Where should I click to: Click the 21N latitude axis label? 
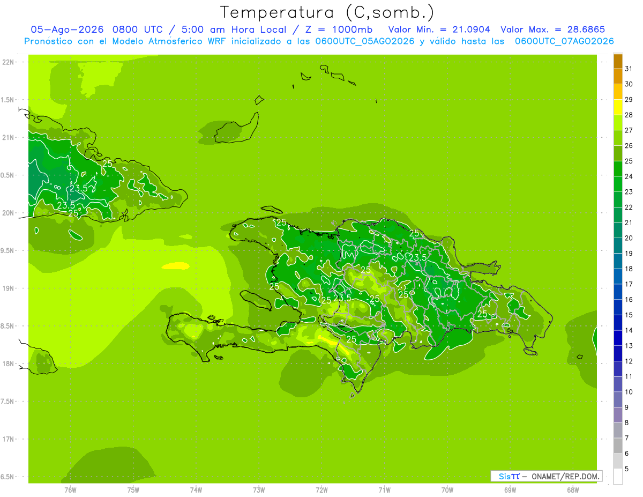tap(9, 137)
